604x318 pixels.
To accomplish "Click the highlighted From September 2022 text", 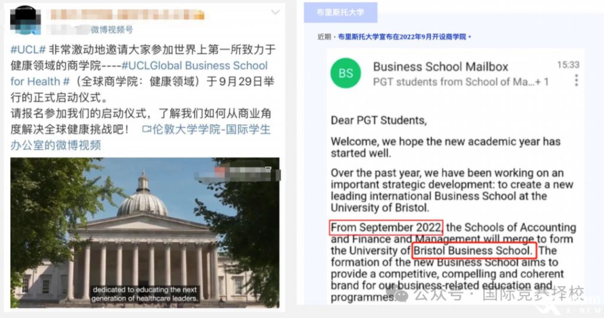I will click(386, 227).
